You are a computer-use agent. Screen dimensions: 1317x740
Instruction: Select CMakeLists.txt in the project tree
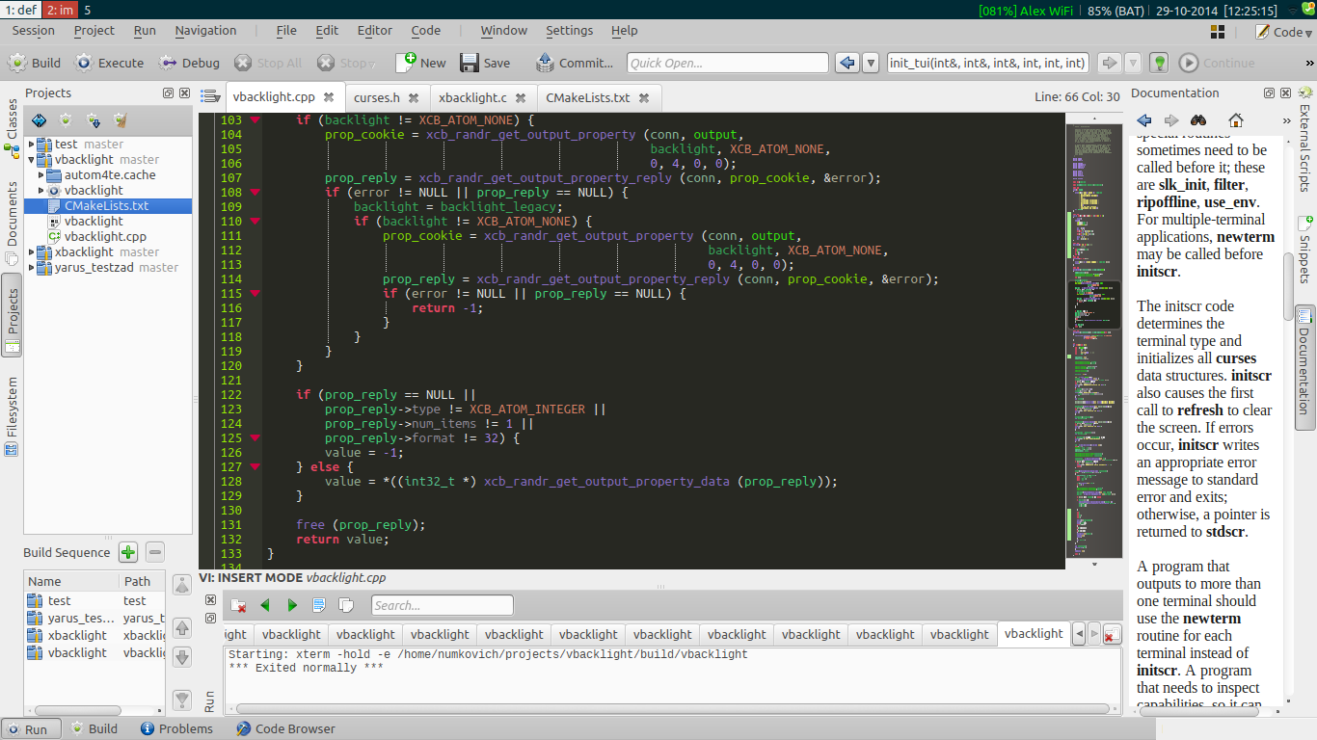tap(106, 205)
